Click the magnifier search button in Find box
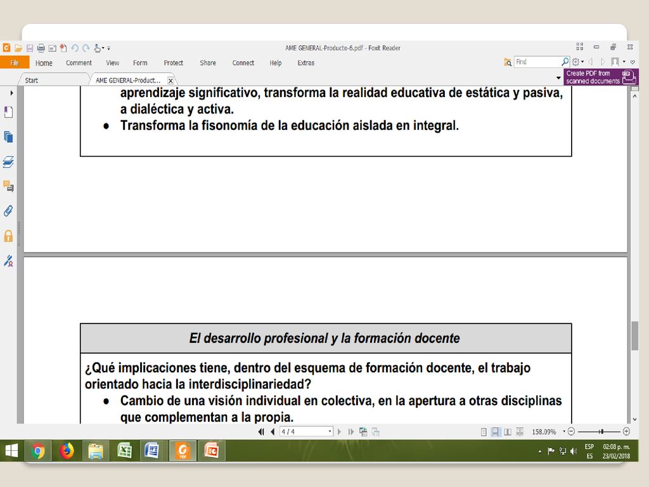The width and height of the screenshot is (649, 487). (565, 62)
